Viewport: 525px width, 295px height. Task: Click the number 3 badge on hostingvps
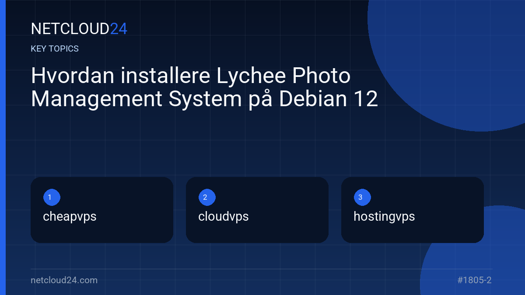point(362,198)
